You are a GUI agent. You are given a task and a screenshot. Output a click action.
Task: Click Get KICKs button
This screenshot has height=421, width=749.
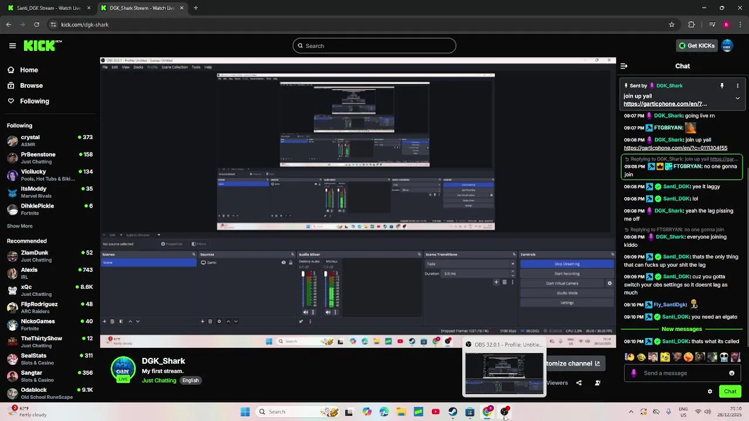[x=696, y=46]
